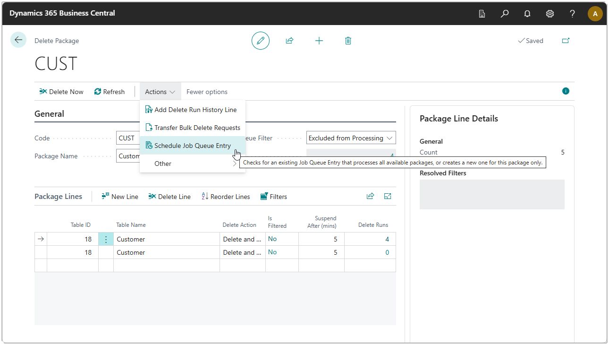Click Reorder Lines
The width and height of the screenshot is (609, 345).
point(226,197)
